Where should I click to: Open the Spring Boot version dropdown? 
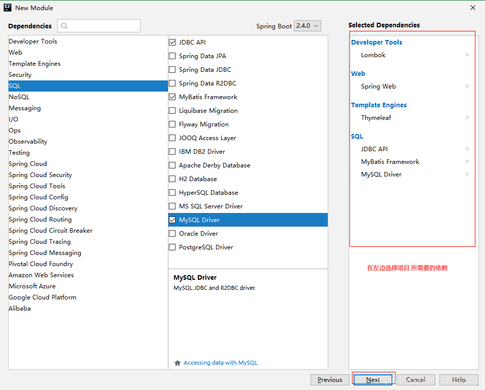(x=307, y=26)
